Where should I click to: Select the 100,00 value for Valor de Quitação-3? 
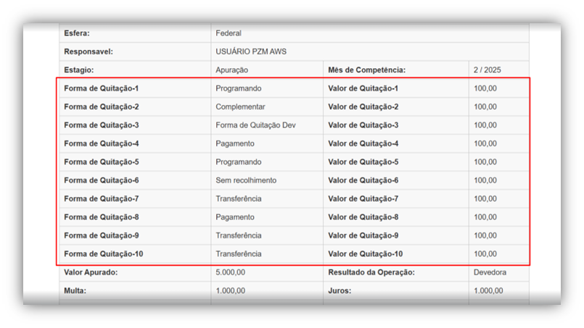485,125
